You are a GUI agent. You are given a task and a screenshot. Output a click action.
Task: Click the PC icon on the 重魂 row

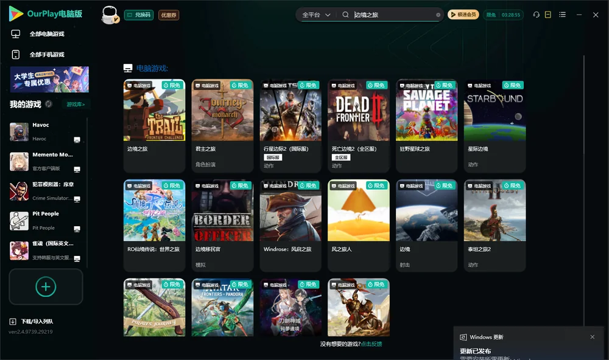[x=77, y=258]
